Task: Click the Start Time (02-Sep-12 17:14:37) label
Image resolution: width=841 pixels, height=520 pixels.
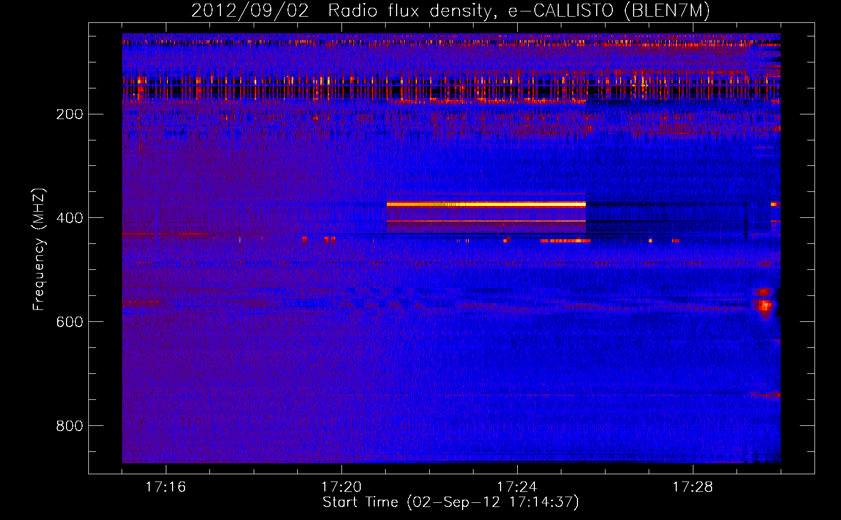Action: 451,502
